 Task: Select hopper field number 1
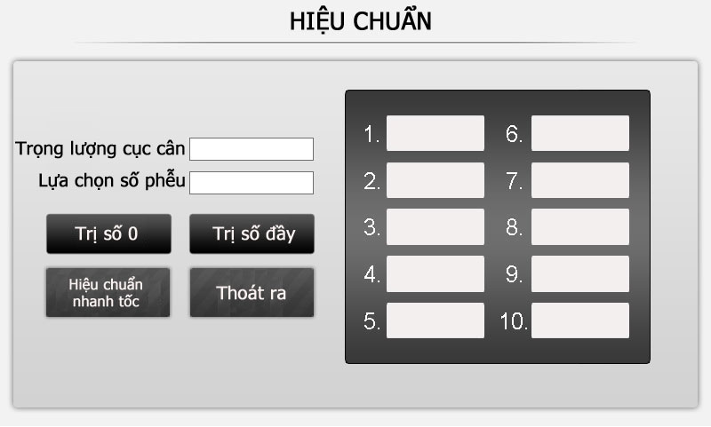pos(435,133)
